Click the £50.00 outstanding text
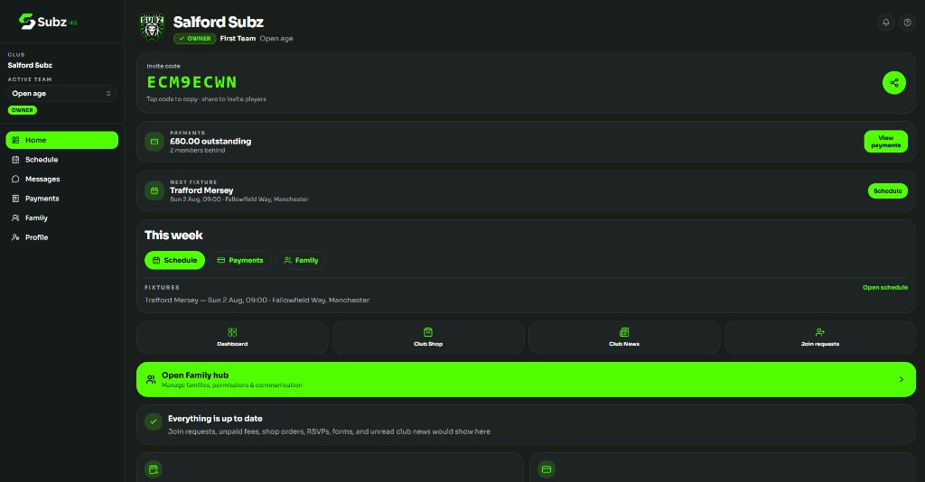This screenshot has width=925, height=482. (x=210, y=142)
